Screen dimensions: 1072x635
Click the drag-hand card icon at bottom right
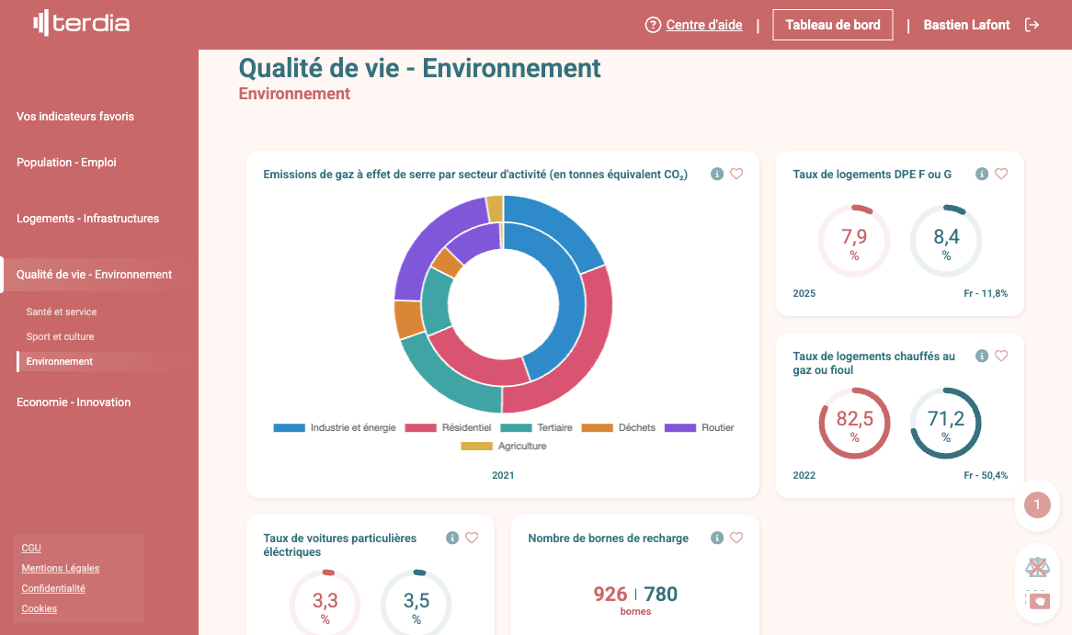[1038, 600]
